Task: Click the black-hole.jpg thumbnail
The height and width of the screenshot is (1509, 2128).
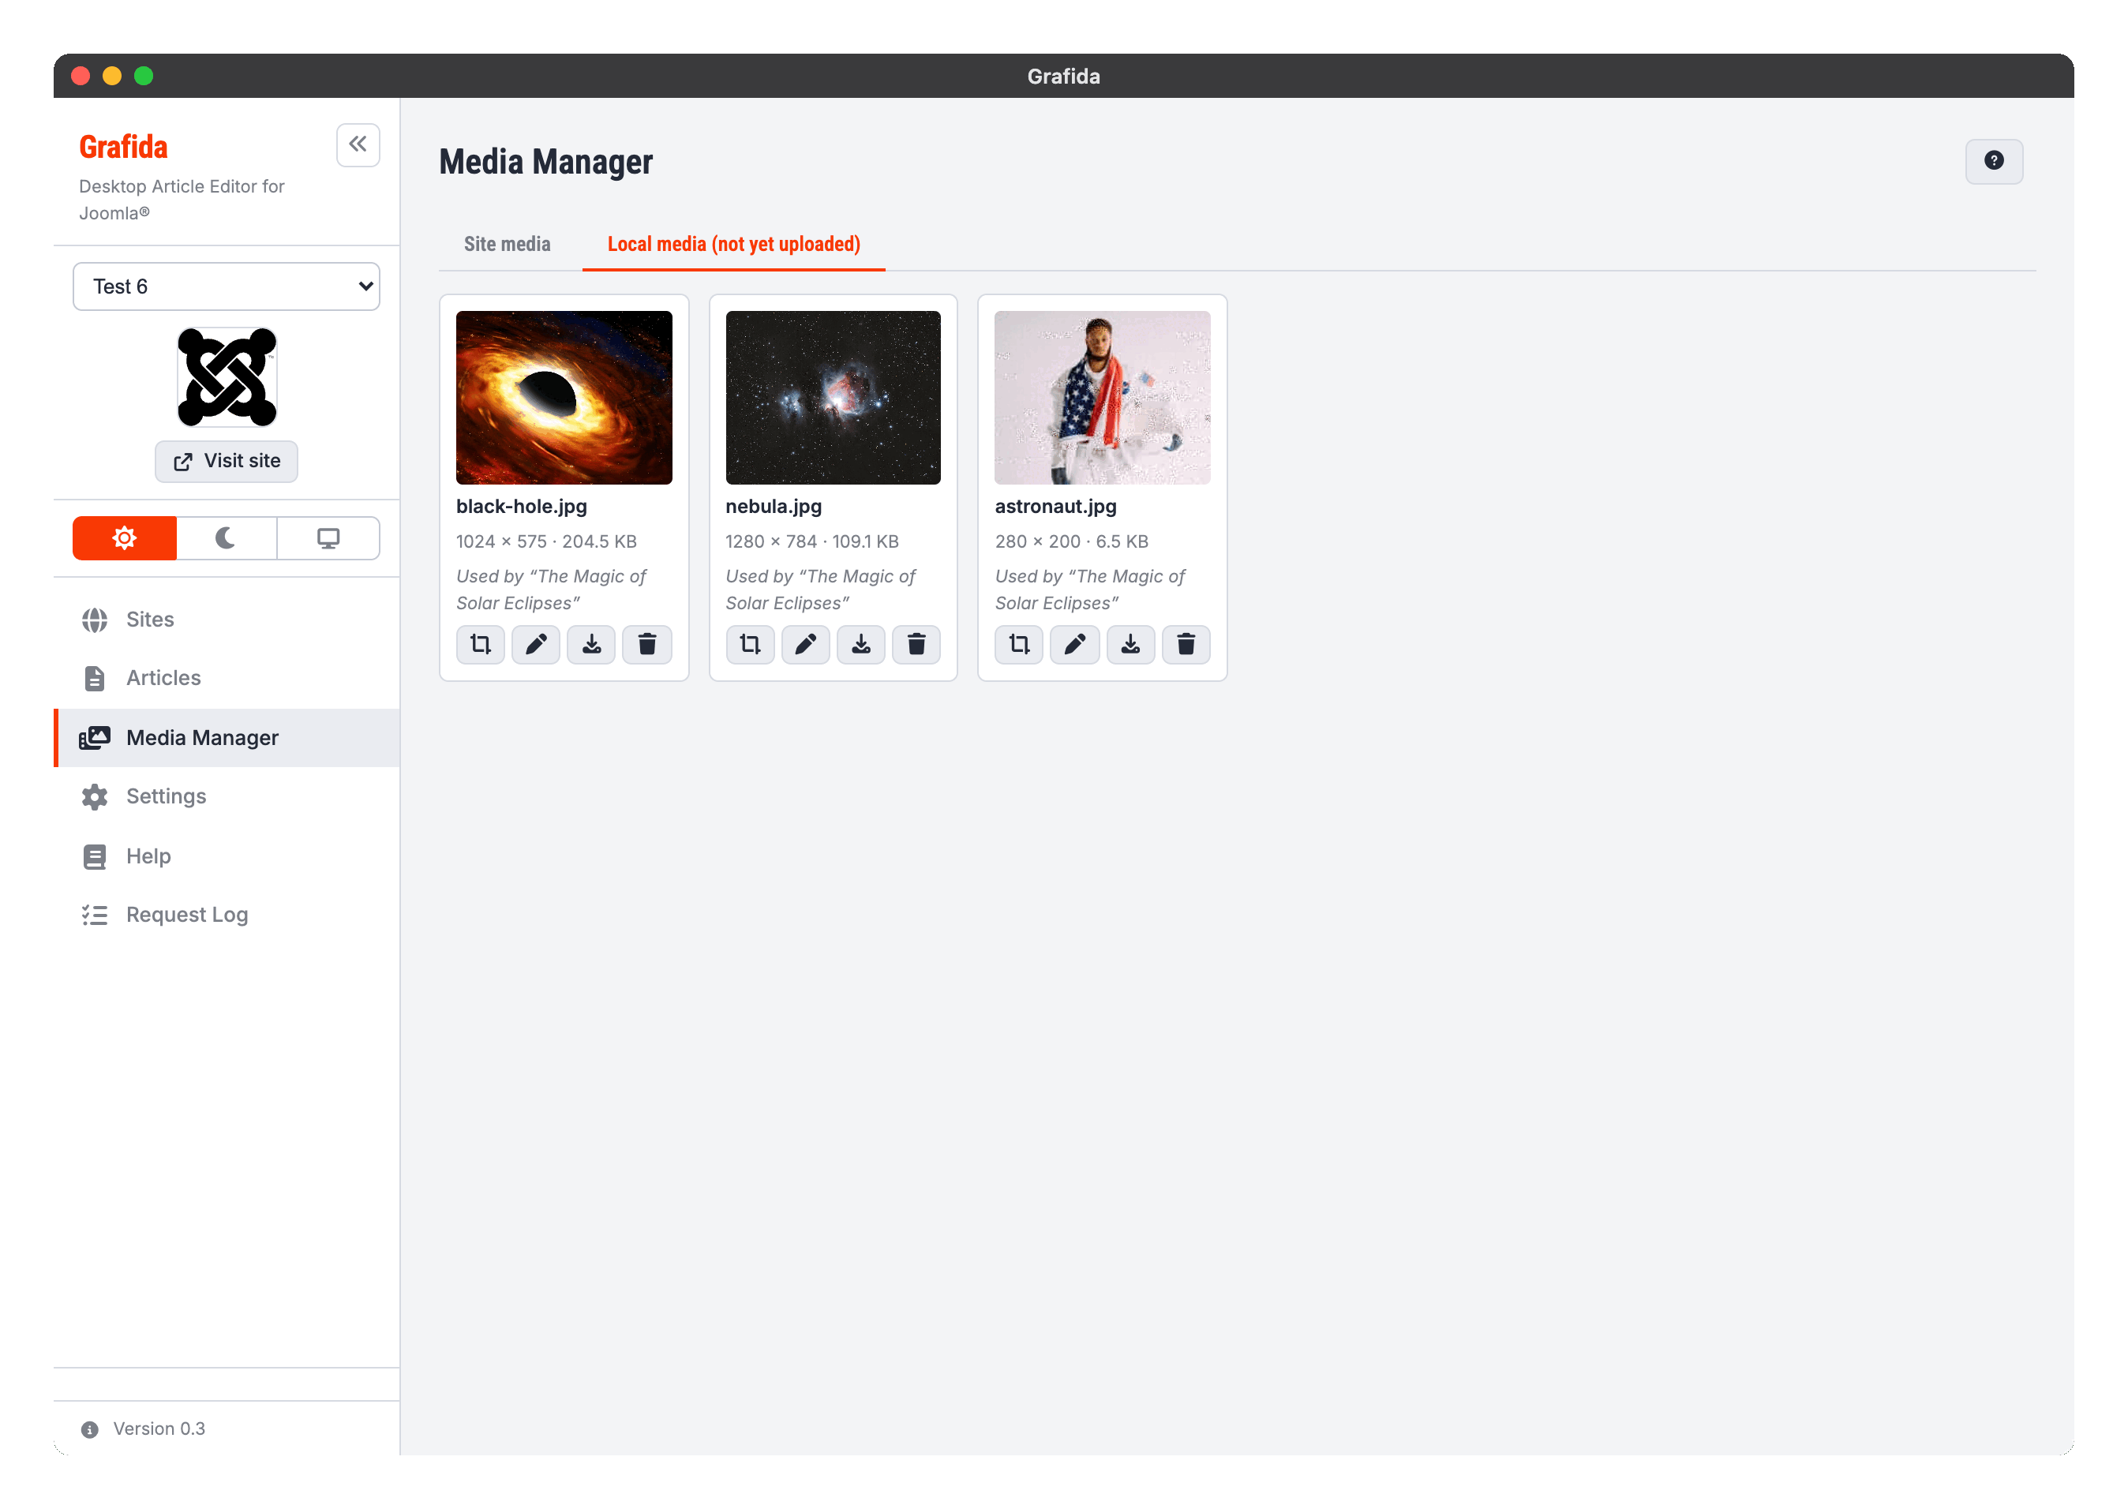Action: tap(564, 398)
